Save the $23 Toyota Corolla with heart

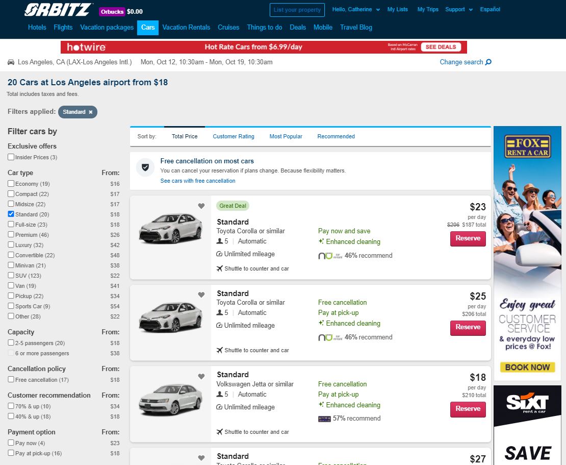201,206
